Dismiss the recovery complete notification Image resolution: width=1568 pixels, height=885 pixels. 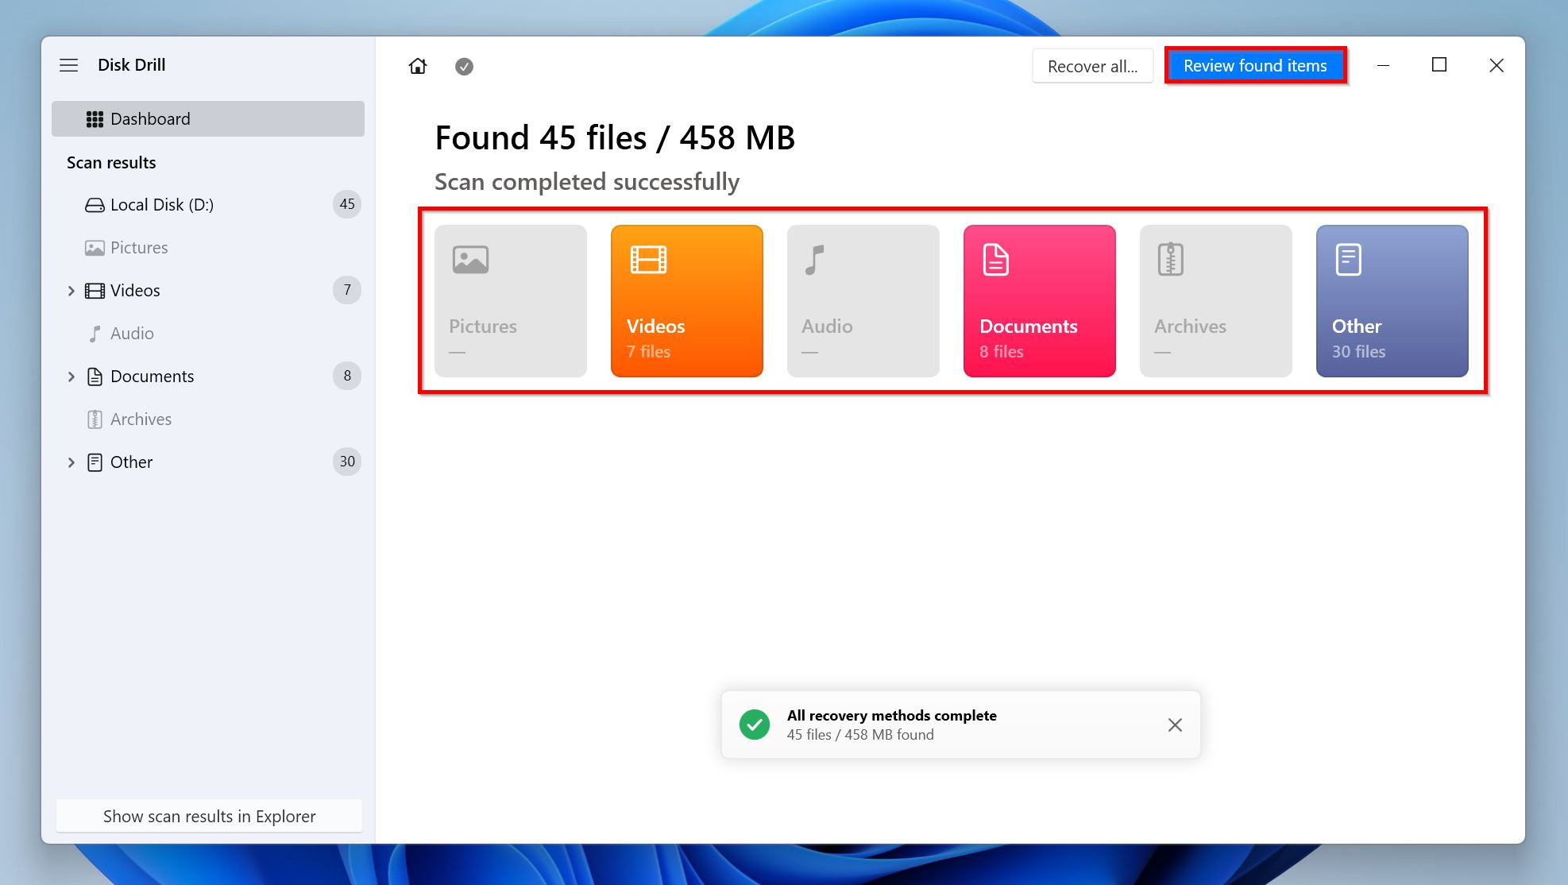click(x=1175, y=725)
